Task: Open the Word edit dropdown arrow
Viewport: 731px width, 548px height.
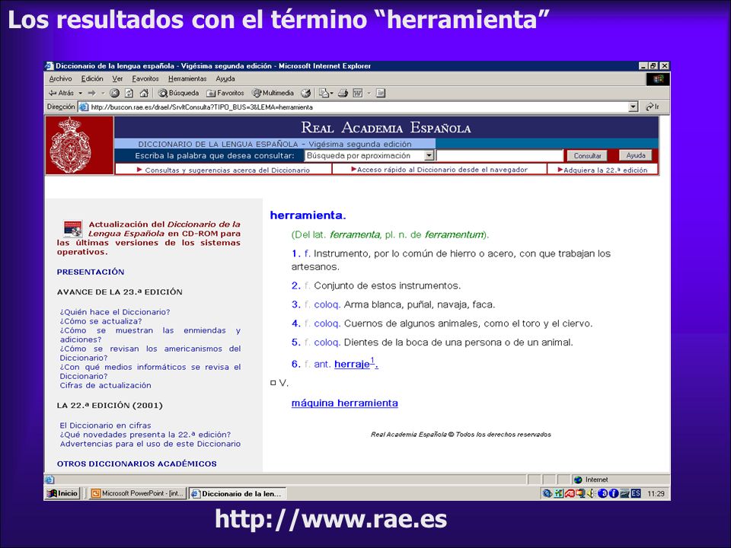Action: (369, 93)
